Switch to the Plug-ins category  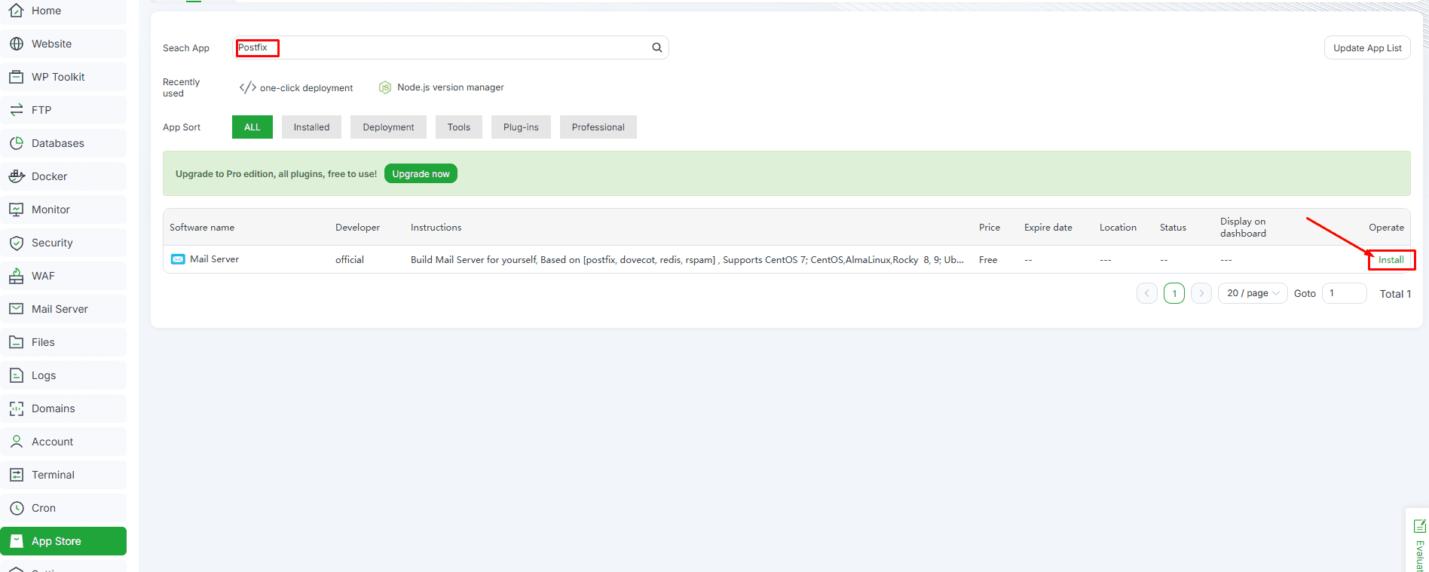(521, 127)
